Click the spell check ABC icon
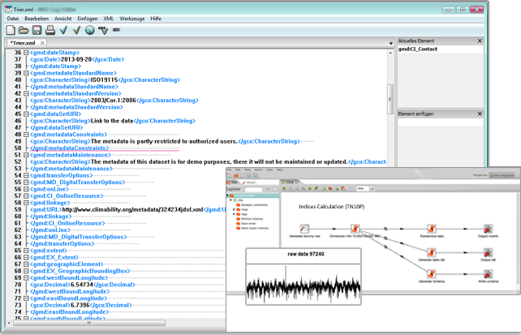521x335 pixels. 103,30
